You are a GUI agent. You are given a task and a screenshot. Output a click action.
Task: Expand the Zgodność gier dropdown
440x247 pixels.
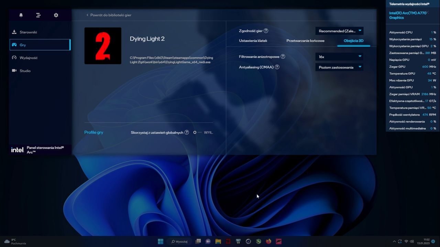coord(339,31)
